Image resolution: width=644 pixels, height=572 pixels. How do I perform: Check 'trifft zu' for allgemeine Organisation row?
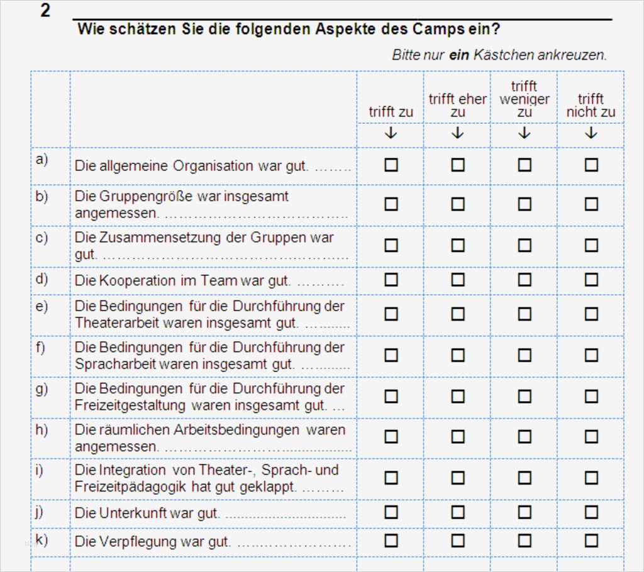(391, 165)
